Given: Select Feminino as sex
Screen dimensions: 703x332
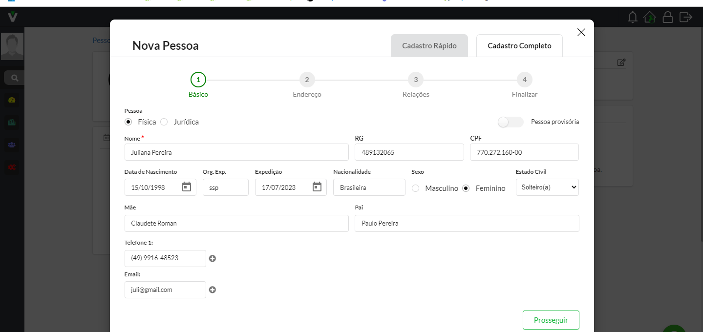Looking at the screenshot, I should [466, 188].
